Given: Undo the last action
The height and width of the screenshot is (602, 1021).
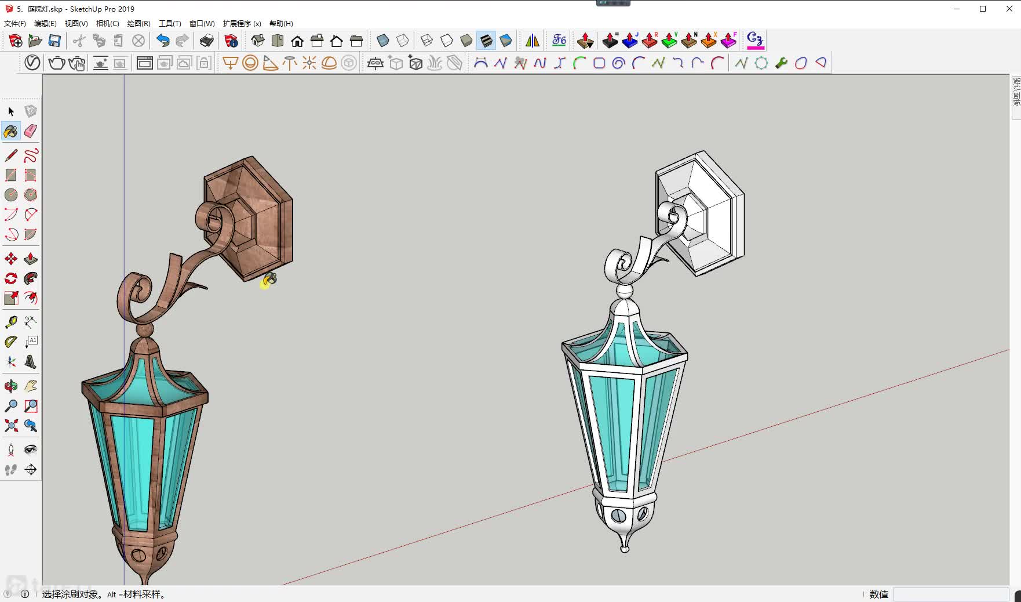Looking at the screenshot, I should pyautogui.click(x=163, y=41).
